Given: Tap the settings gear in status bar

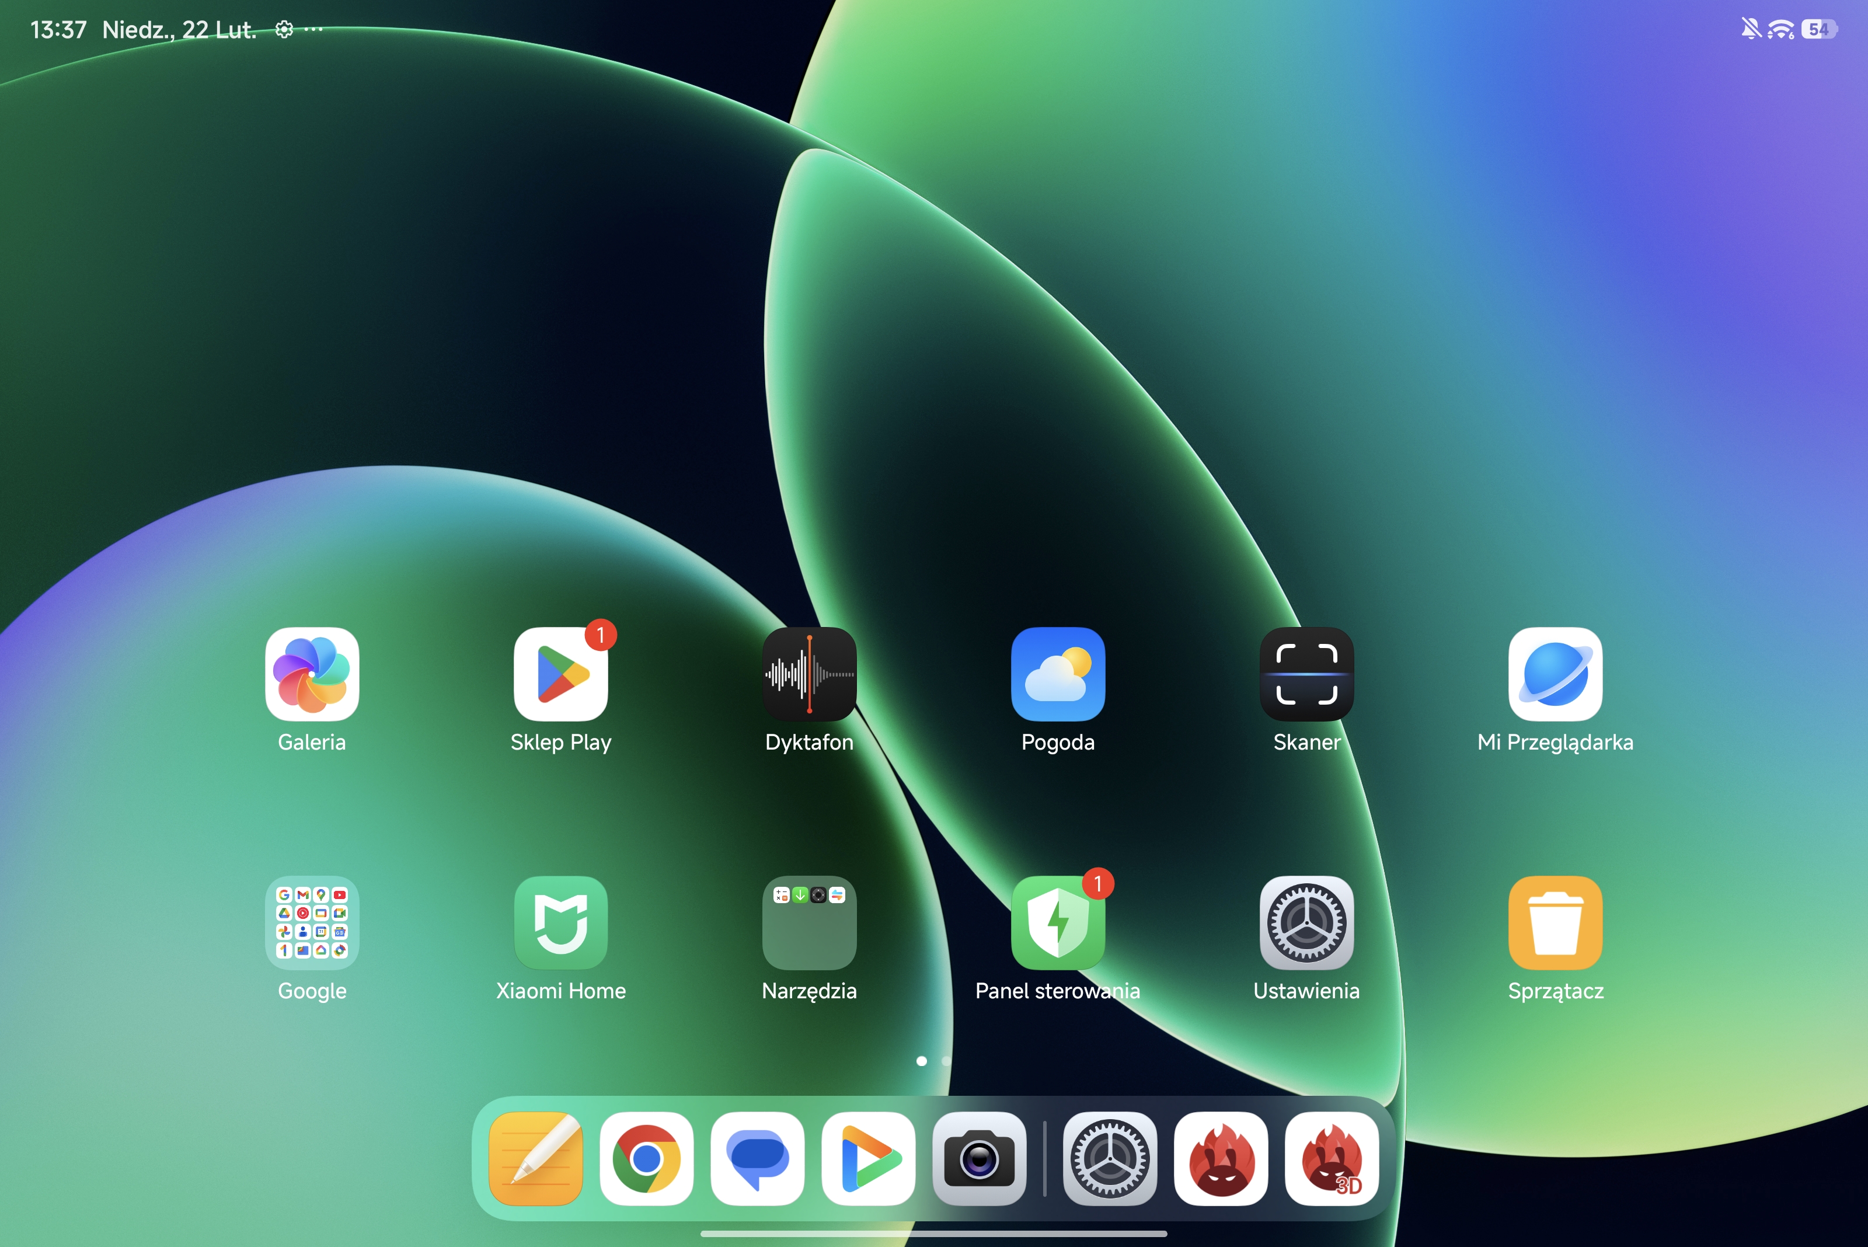Looking at the screenshot, I should coord(284,29).
